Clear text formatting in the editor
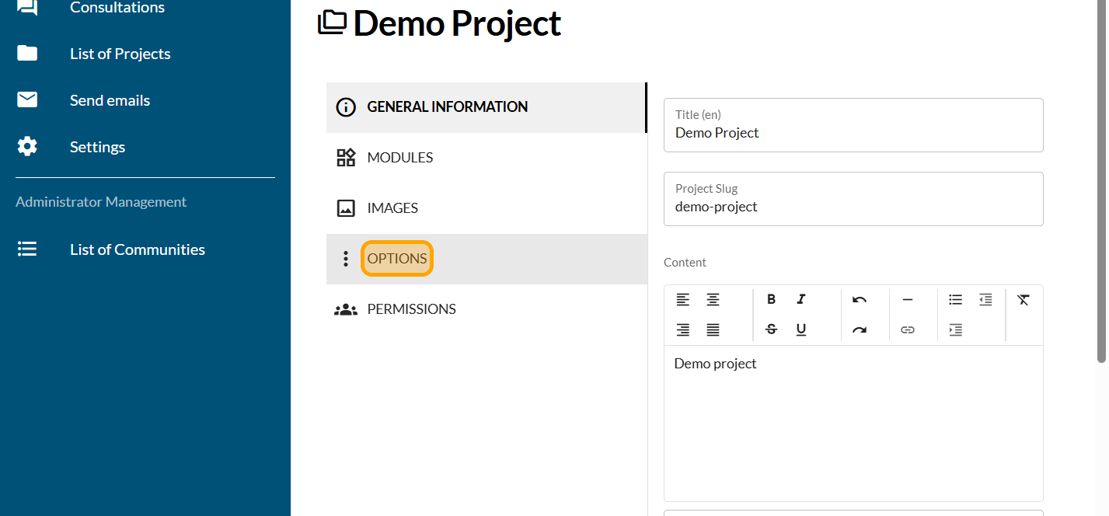1109x516 pixels. (1023, 300)
